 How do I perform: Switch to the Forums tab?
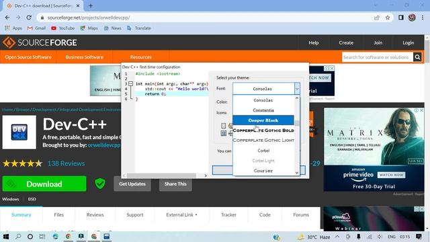301,215
